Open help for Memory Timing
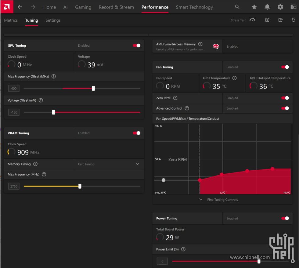 click(35, 164)
